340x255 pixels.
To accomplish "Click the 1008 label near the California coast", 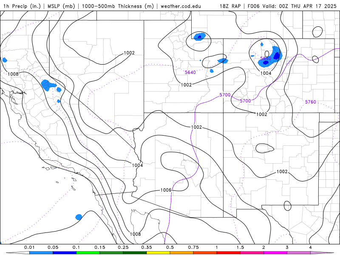I will pos(13,74).
